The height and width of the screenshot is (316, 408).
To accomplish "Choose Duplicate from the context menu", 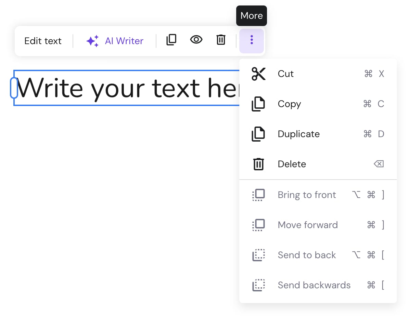I will coord(298,134).
